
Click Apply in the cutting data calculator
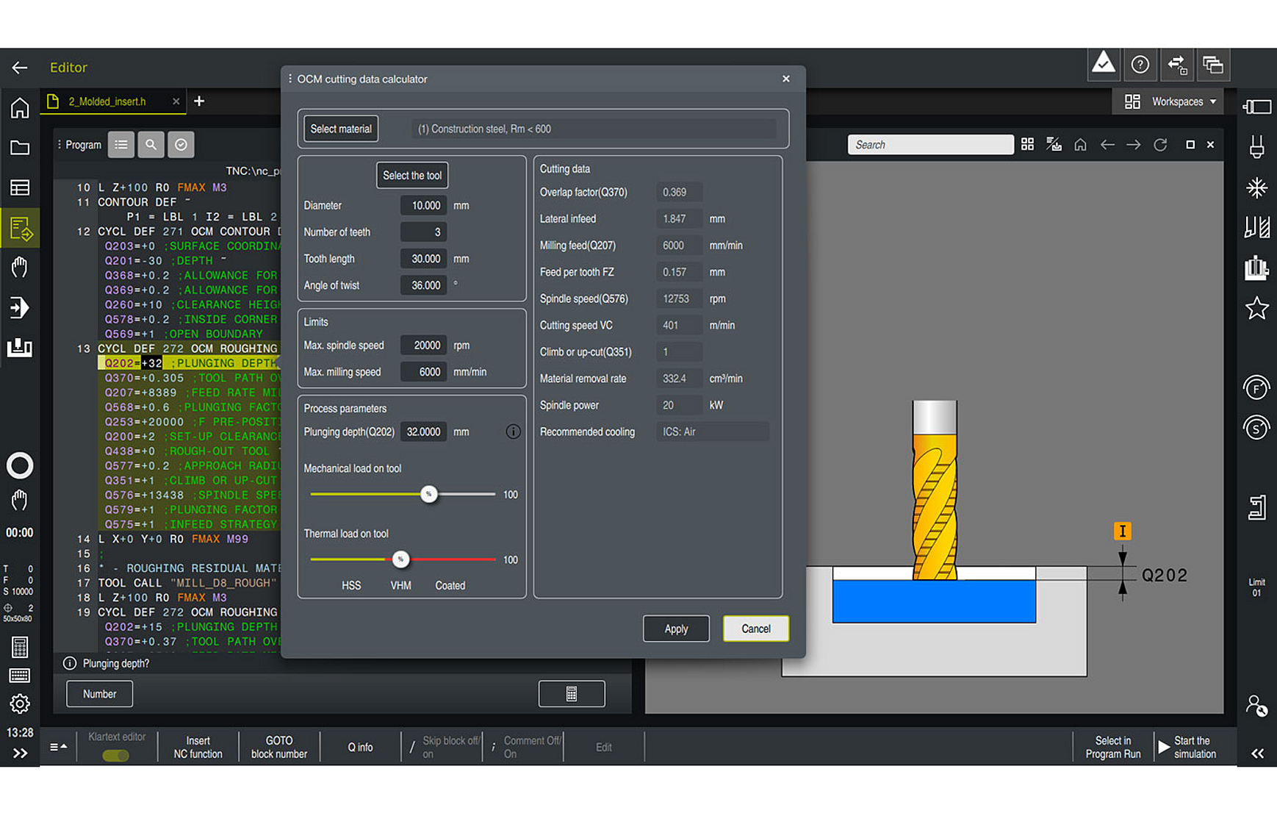(x=675, y=629)
